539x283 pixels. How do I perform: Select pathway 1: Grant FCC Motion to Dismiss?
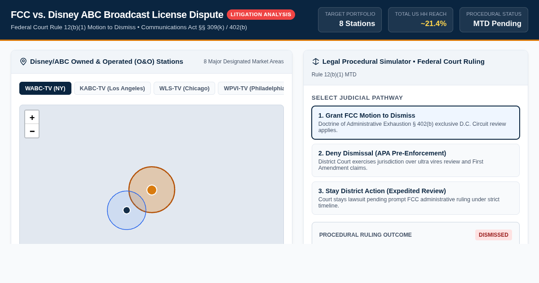(x=415, y=123)
